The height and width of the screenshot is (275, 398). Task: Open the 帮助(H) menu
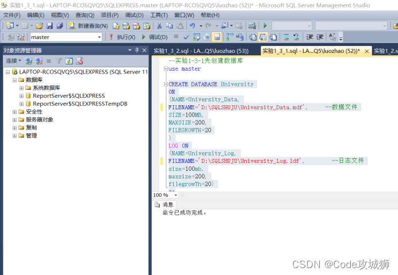tap(210, 15)
